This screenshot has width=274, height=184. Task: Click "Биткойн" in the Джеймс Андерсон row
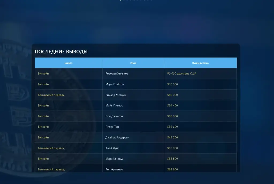pyautogui.click(x=43, y=137)
